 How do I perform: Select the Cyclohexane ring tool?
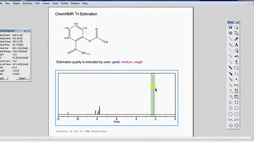click(x=236, y=108)
